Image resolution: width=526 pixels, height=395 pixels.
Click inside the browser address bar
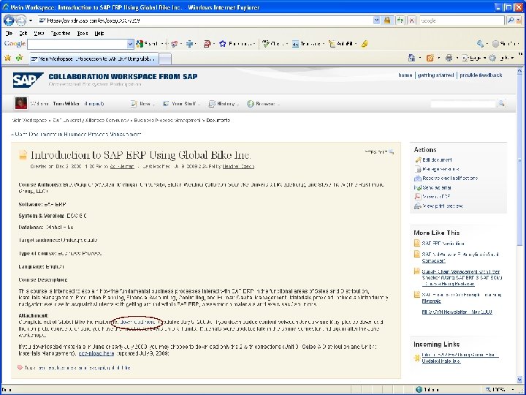coord(205,20)
